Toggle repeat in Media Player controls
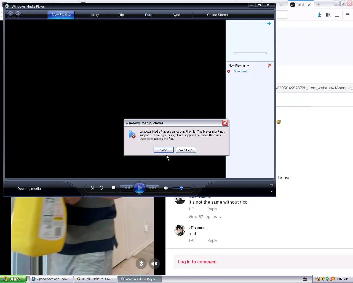The width and height of the screenshot is (353, 283). [101, 188]
